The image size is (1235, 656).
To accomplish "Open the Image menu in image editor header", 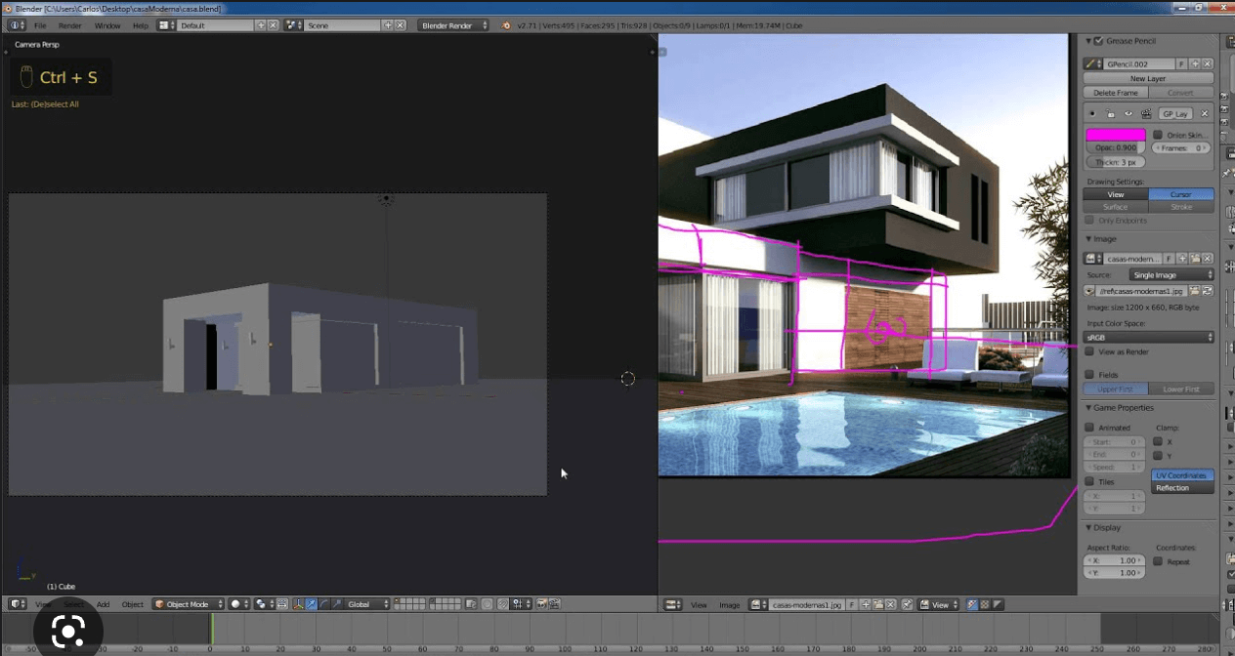I will (x=729, y=605).
